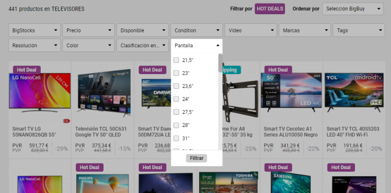Screen dimensions: 391x193
Task: Open Televisión TCL 50C631 Google TV title
Action: pyautogui.click(x=101, y=132)
